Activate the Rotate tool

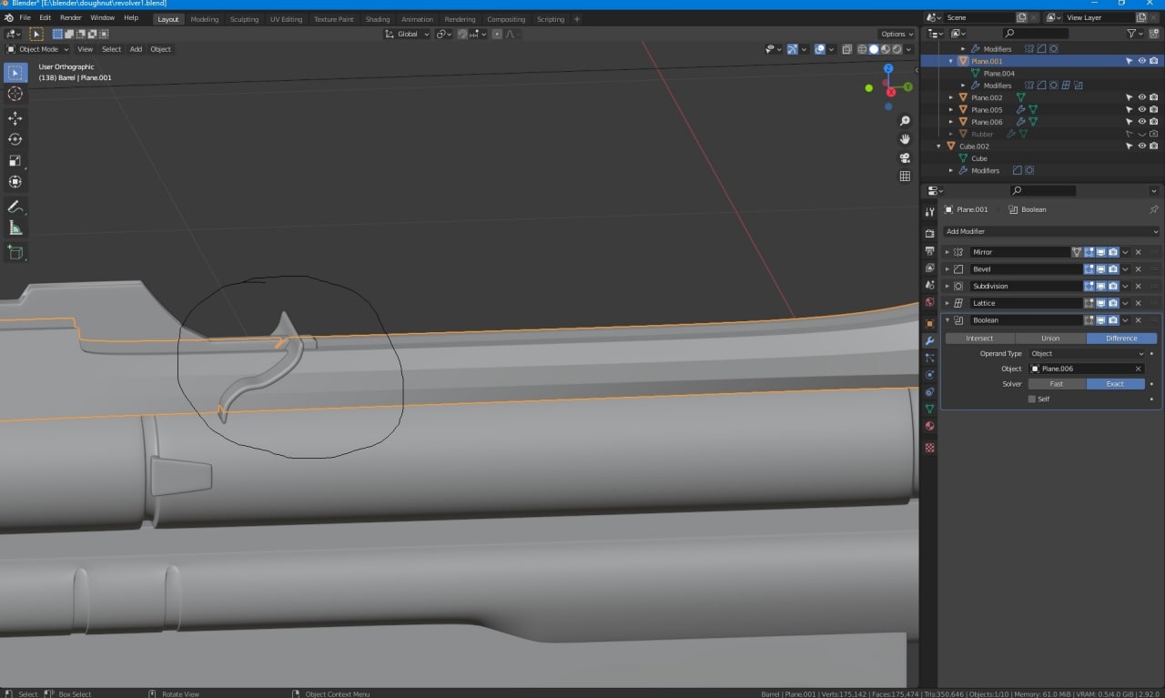15,139
